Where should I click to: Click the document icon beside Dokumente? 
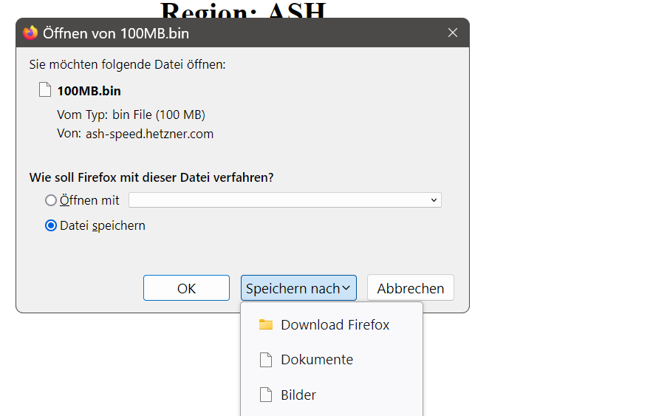[266, 360]
